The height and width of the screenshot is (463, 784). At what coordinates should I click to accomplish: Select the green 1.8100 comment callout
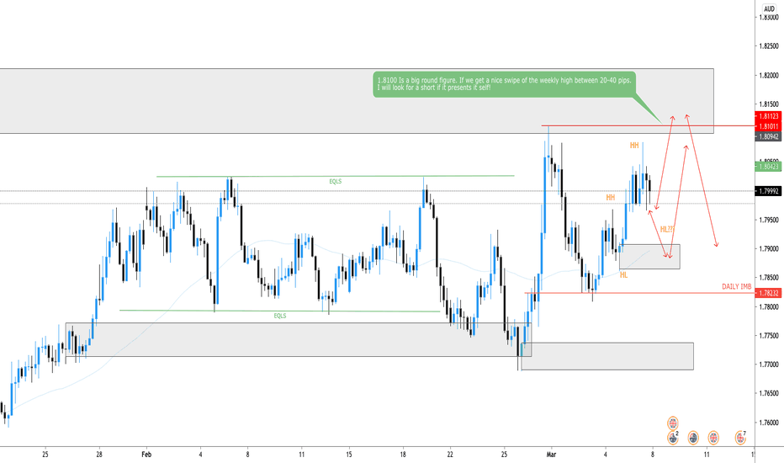click(x=505, y=84)
